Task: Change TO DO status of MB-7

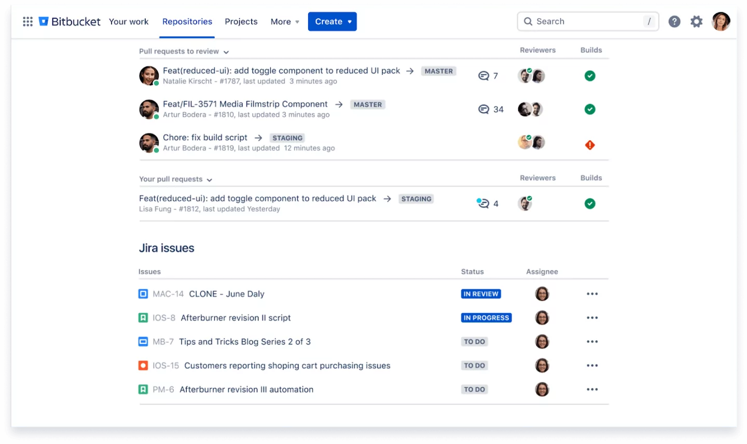Action: pyautogui.click(x=474, y=342)
